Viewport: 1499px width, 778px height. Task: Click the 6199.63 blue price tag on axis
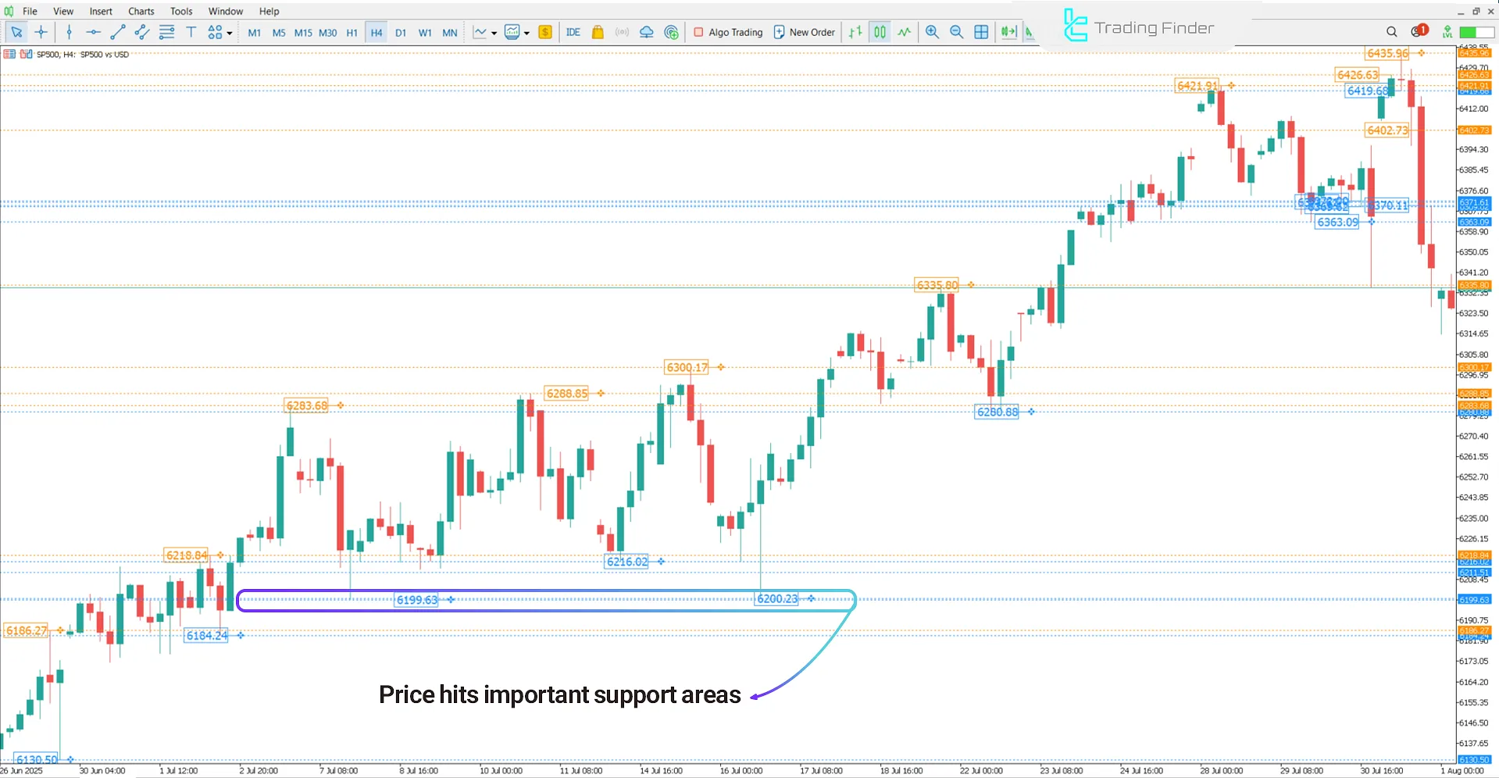[1474, 600]
